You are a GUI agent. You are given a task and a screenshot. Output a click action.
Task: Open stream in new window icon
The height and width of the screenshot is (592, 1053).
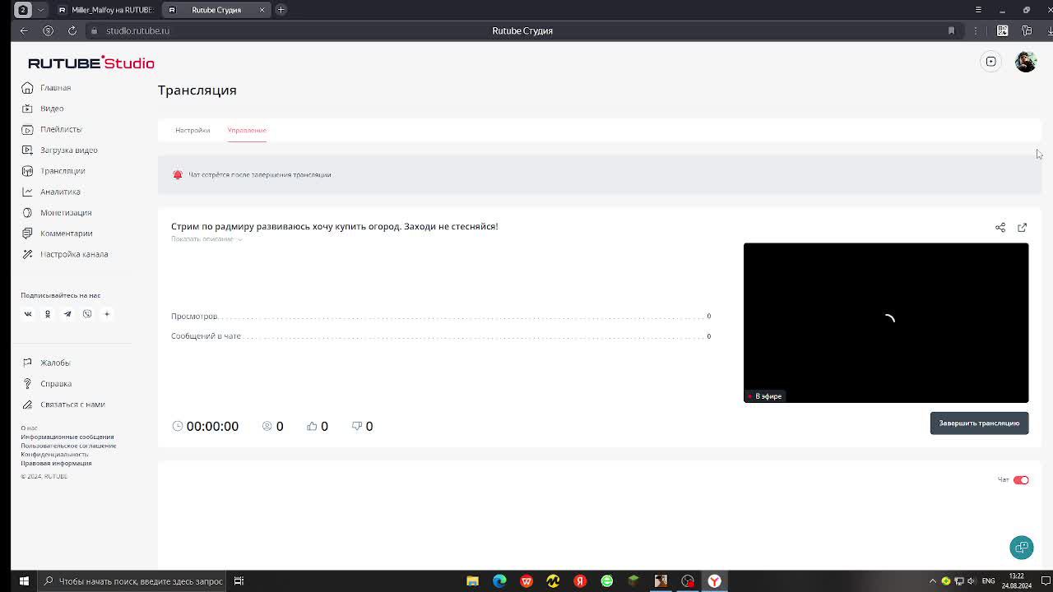coord(1022,228)
